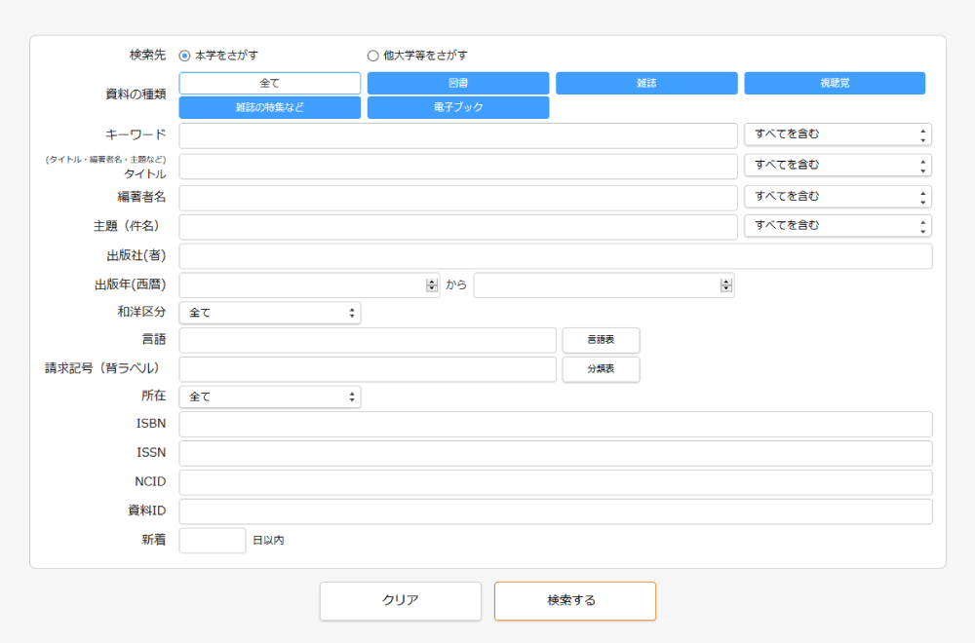
Task: Select the 本学をさがす radio button
Action: point(184,56)
